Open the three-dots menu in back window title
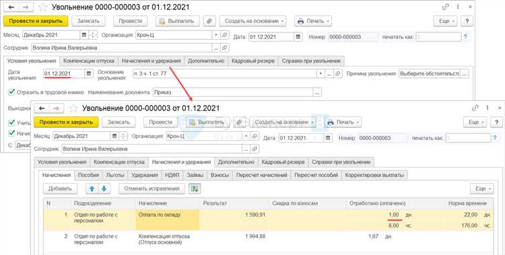The width and height of the screenshot is (505, 255). tap(458, 7)
